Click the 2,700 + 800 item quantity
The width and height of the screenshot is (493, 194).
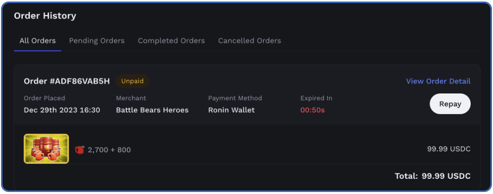pyautogui.click(x=109, y=150)
